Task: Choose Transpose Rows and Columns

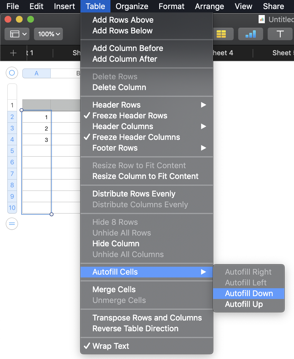Action: click(147, 318)
